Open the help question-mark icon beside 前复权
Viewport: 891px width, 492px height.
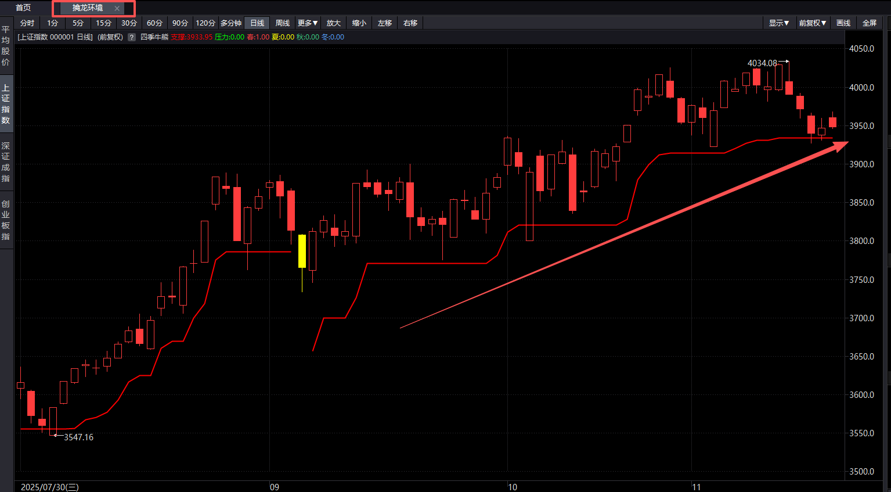pos(132,37)
